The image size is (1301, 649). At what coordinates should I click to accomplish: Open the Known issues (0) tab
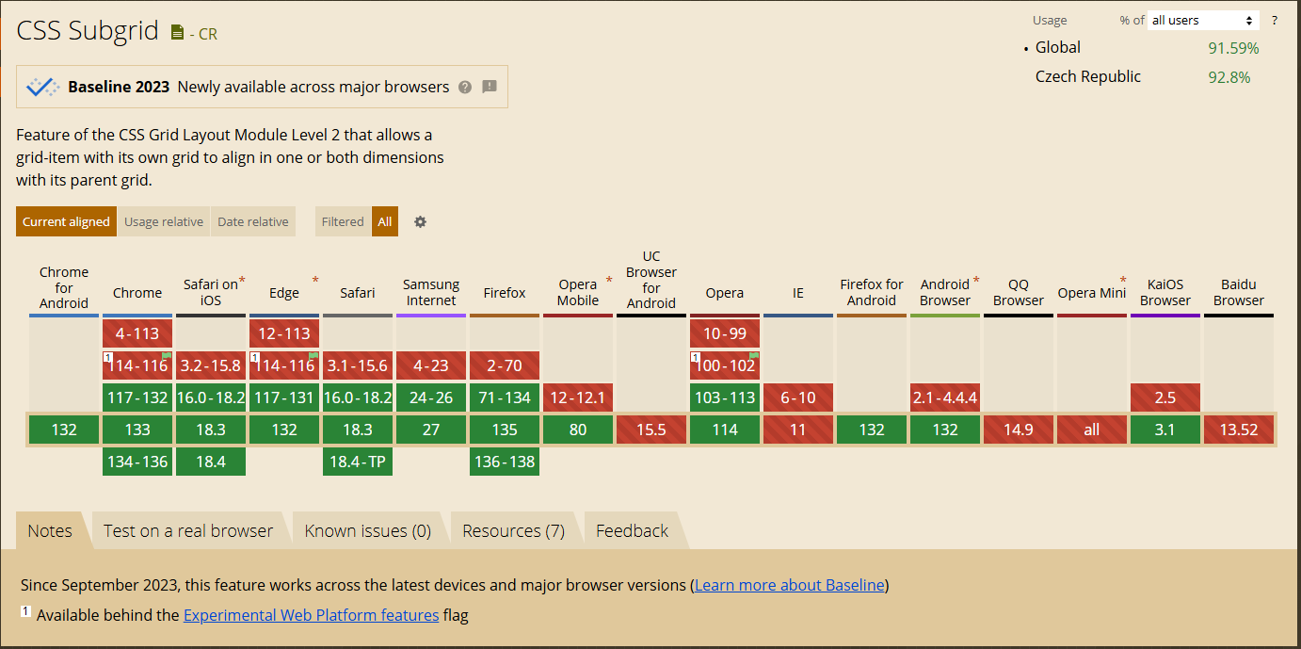[x=368, y=529]
